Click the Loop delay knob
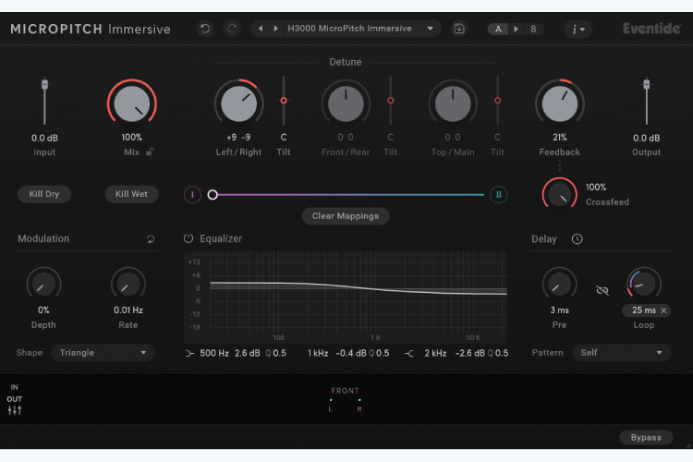 644,285
